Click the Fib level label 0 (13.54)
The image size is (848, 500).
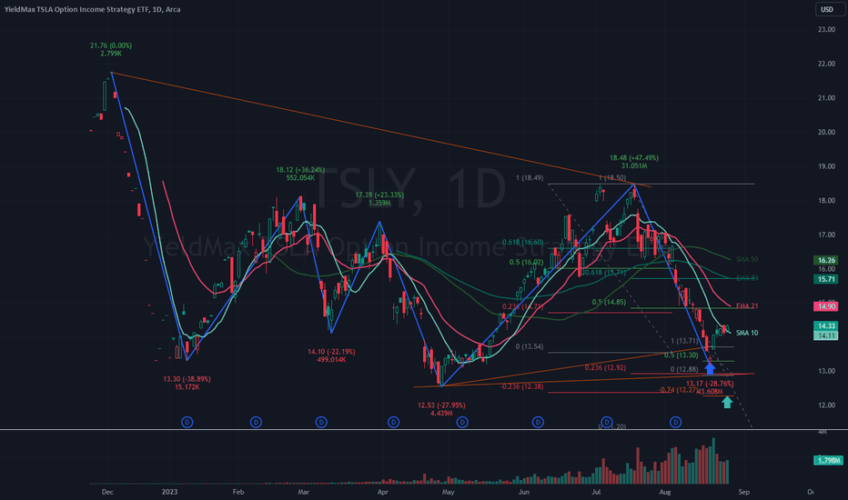pyautogui.click(x=530, y=346)
